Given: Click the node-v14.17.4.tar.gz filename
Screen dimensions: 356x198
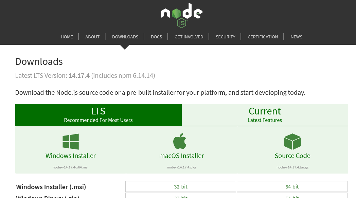Looking at the screenshot, I should pyautogui.click(x=292, y=167).
